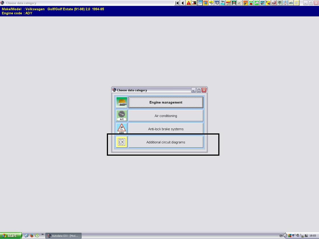
Task: Launch Firefox from Quick Launch
Action: [x=32, y=236]
